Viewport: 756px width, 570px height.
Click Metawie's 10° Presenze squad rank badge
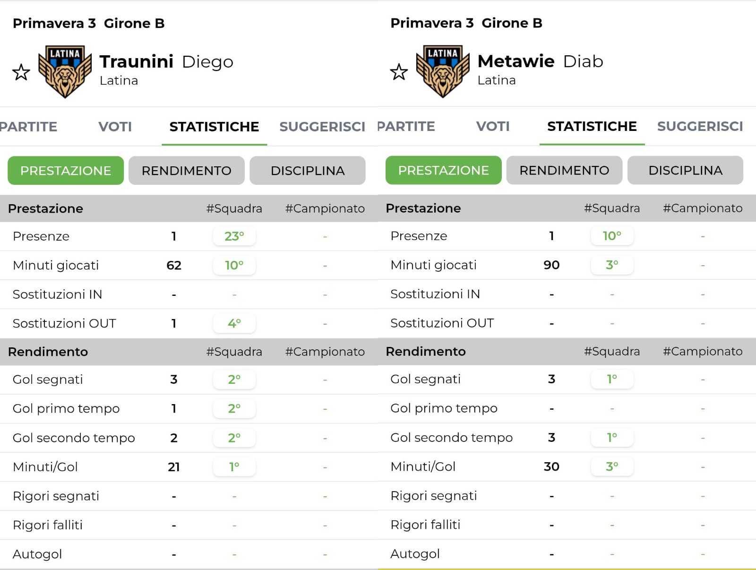[x=612, y=235]
